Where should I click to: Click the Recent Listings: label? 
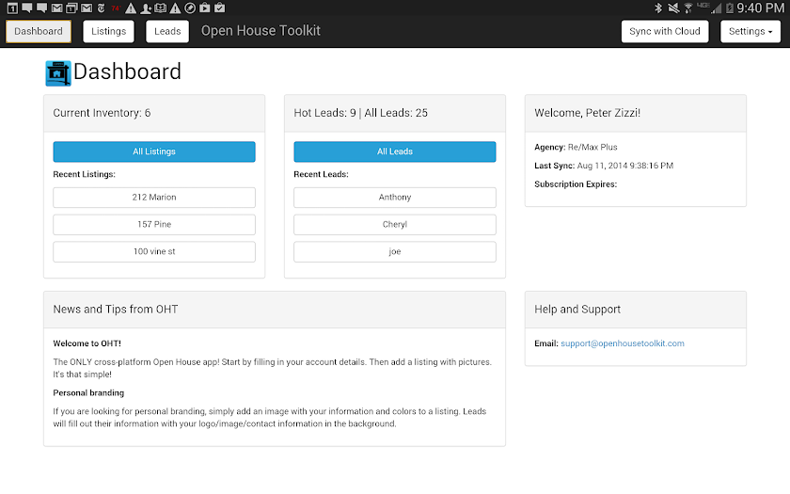84,174
